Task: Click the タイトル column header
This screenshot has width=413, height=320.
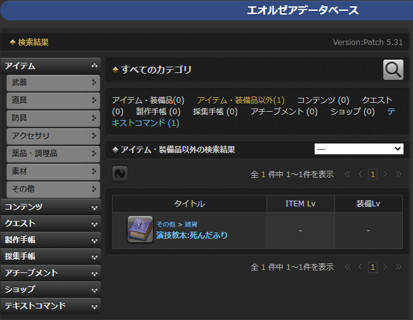Action: [x=190, y=204]
